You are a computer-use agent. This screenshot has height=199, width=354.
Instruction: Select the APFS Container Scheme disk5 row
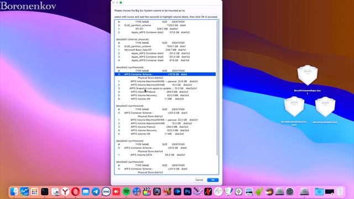pos(165,169)
